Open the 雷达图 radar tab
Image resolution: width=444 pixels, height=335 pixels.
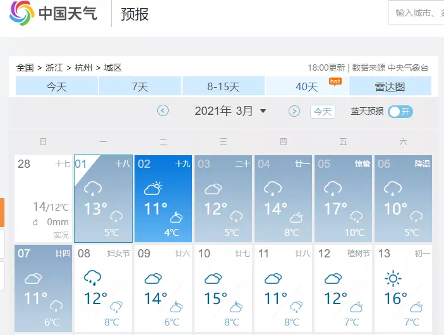(x=390, y=86)
